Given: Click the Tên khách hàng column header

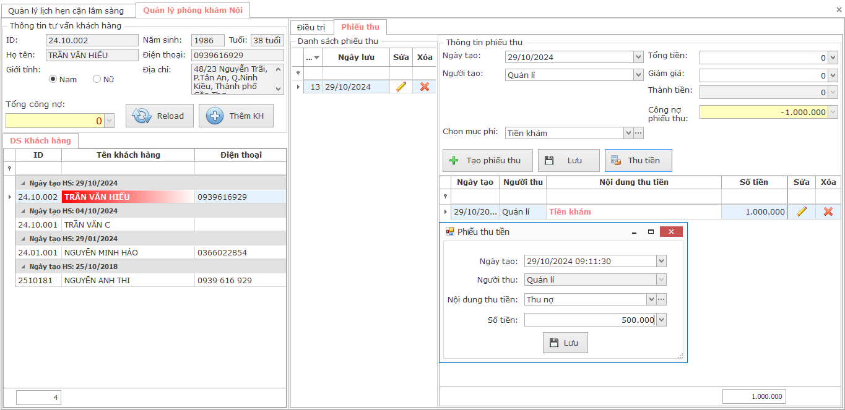Looking at the screenshot, I should [128, 155].
